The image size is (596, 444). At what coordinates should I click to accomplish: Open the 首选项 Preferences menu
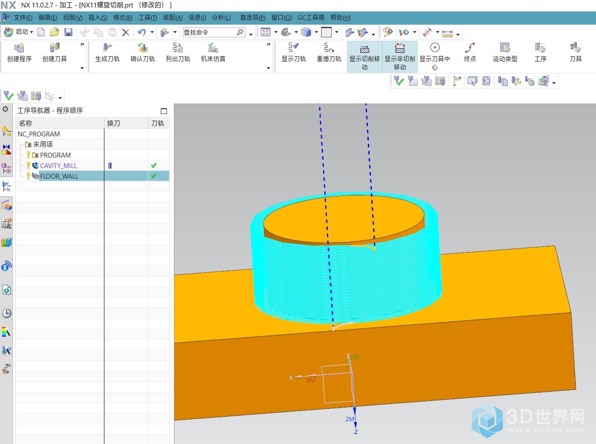252,18
